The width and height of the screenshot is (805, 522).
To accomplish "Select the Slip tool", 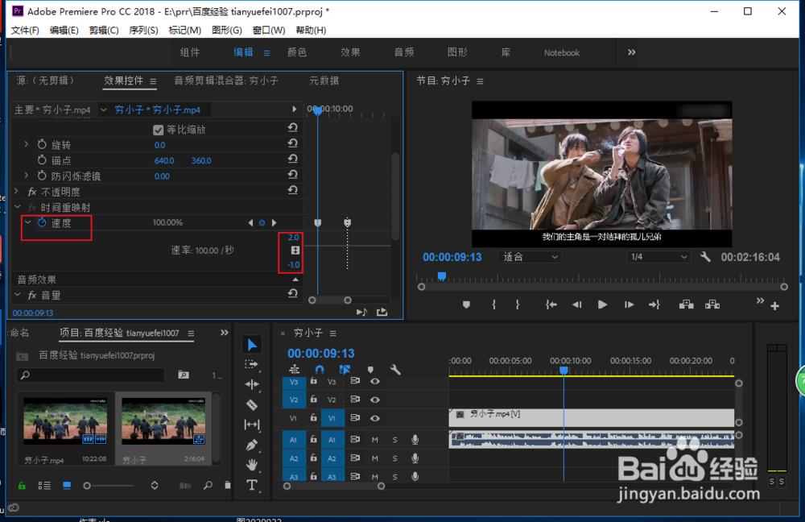I will click(251, 425).
